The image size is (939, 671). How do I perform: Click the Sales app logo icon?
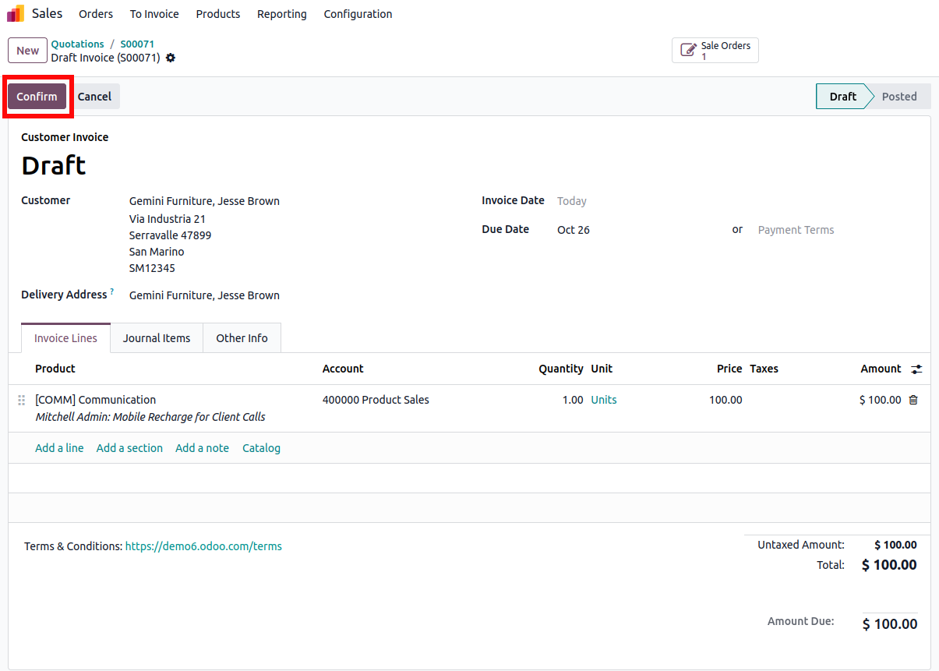point(16,14)
